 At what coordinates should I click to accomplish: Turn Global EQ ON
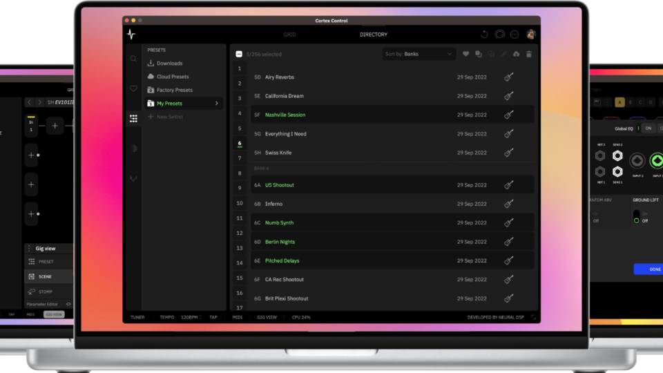648,128
